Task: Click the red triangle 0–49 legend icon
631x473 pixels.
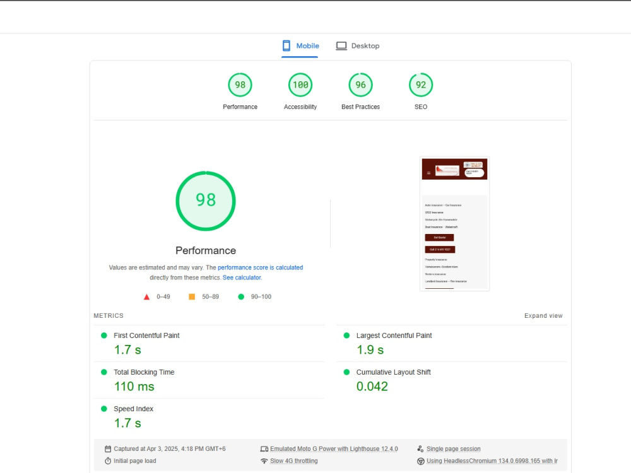Action: (147, 297)
